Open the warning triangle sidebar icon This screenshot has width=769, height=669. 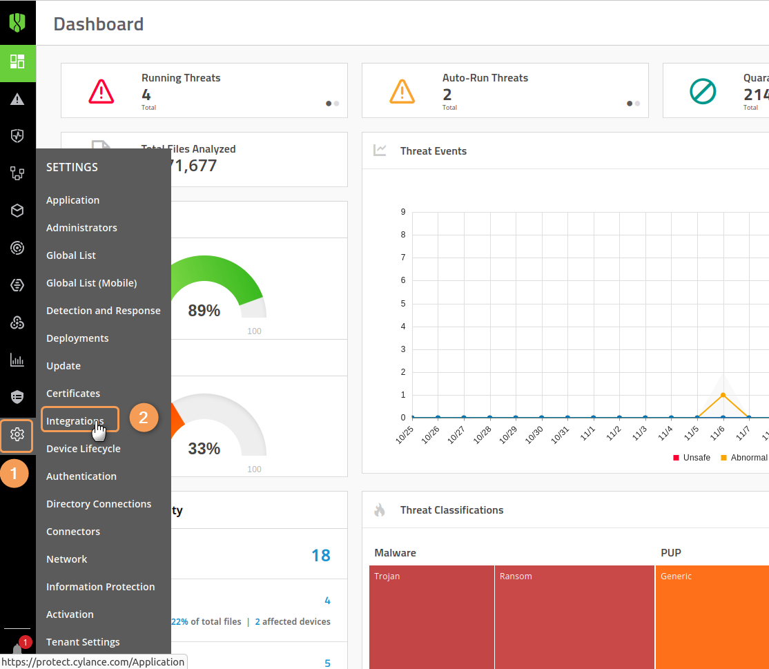click(x=17, y=99)
